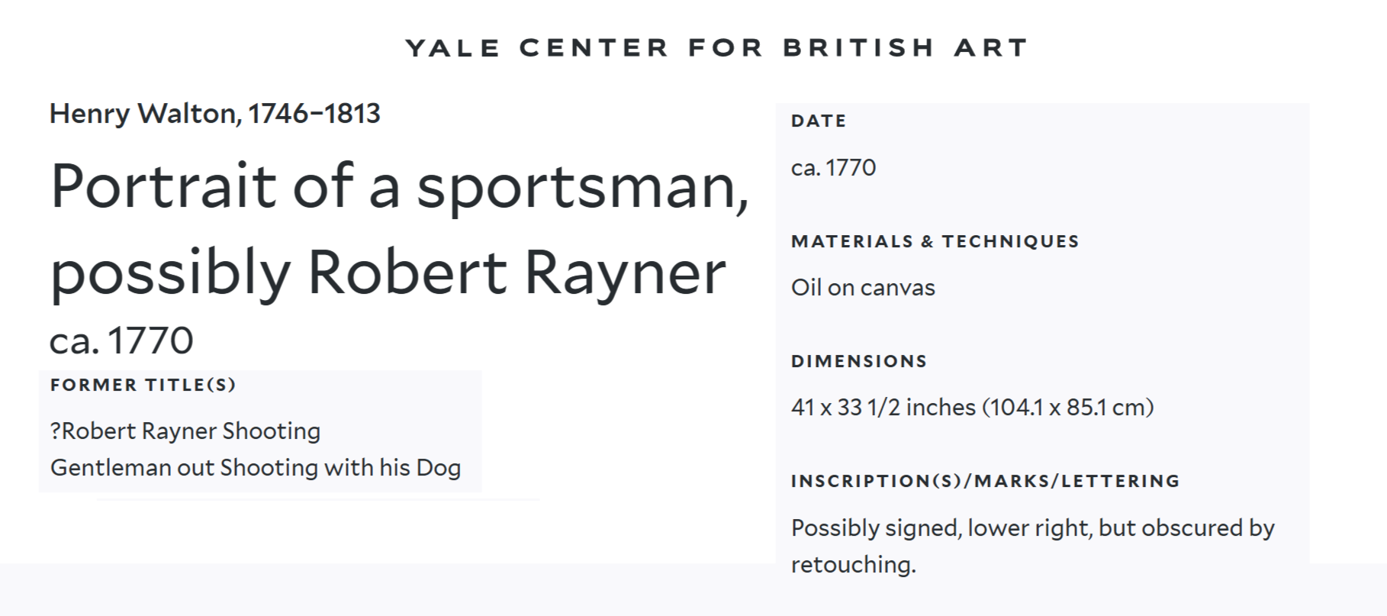
Task: Click the word BRITISH in the page header
Action: [858, 48]
